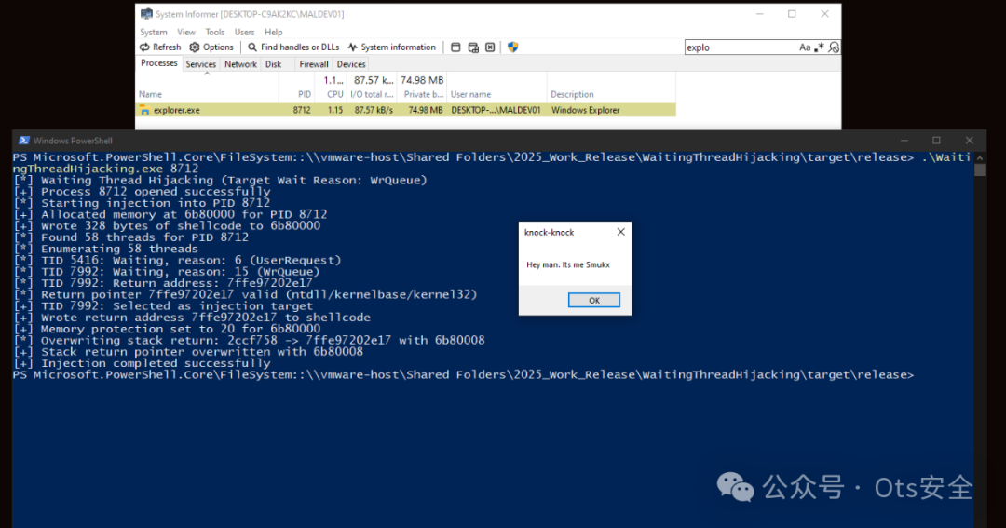Screen dimensions: 1006x528
Task: Open Find handles or DLLs
Action: point(293,47)
